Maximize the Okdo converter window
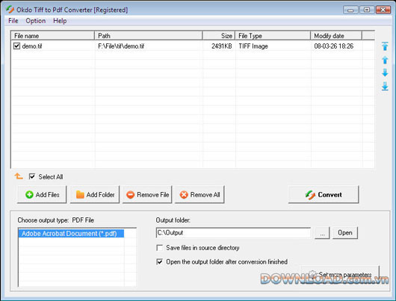396x301 pixels. [367, 10]
